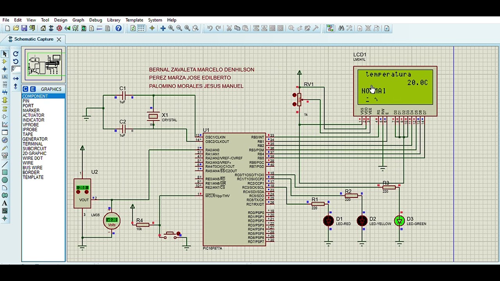
Task: Open project using the folder icon
Action: click(16, 28)
